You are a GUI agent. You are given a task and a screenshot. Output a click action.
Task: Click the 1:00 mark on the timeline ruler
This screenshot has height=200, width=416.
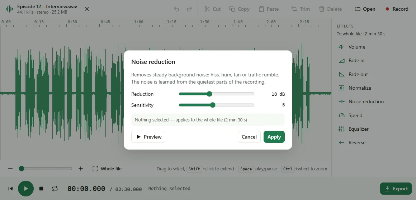point(139,22)
